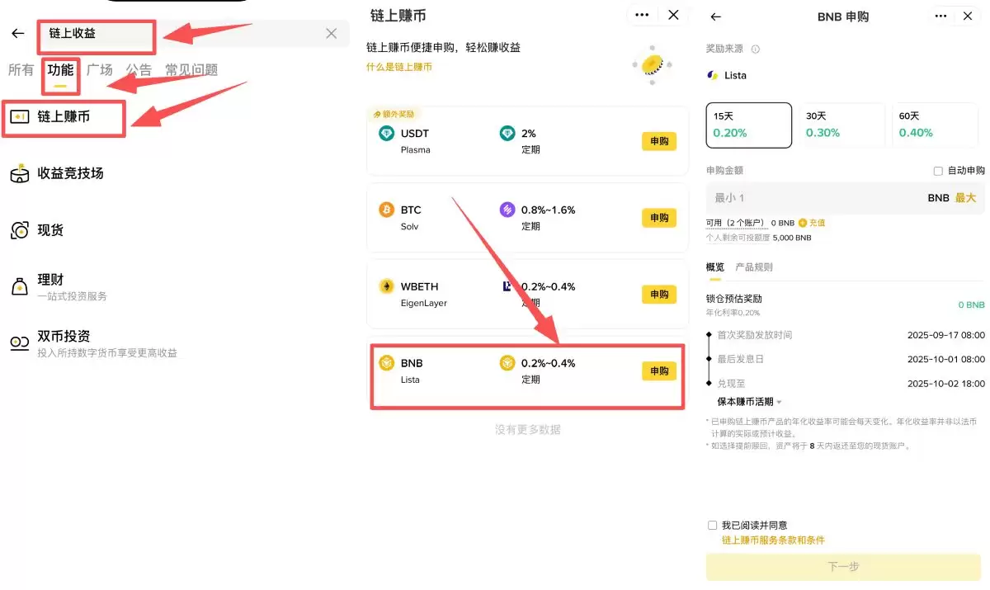
Task: Expand the 保本赚币活期 dropdown
Action: pyautogui.click(x=745, y=401)
